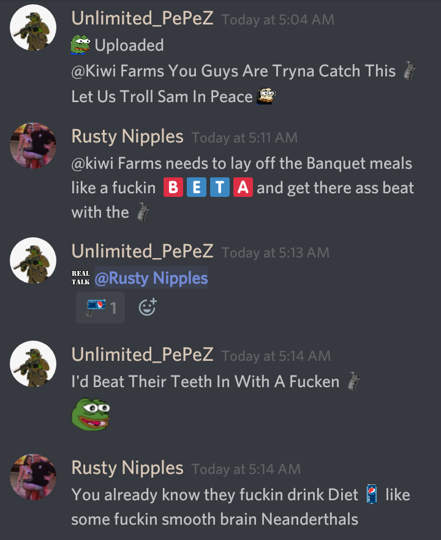Click the Pepsi can emoji

(371, 494)
